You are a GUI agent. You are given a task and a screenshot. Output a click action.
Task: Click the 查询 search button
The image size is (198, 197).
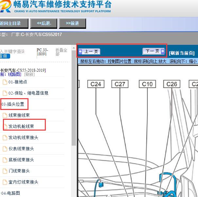5,56
